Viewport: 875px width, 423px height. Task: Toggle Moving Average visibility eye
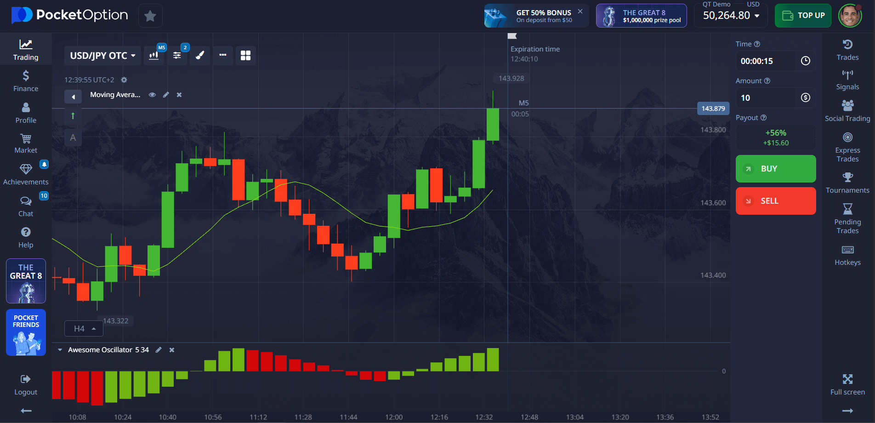tap(152, 95)
